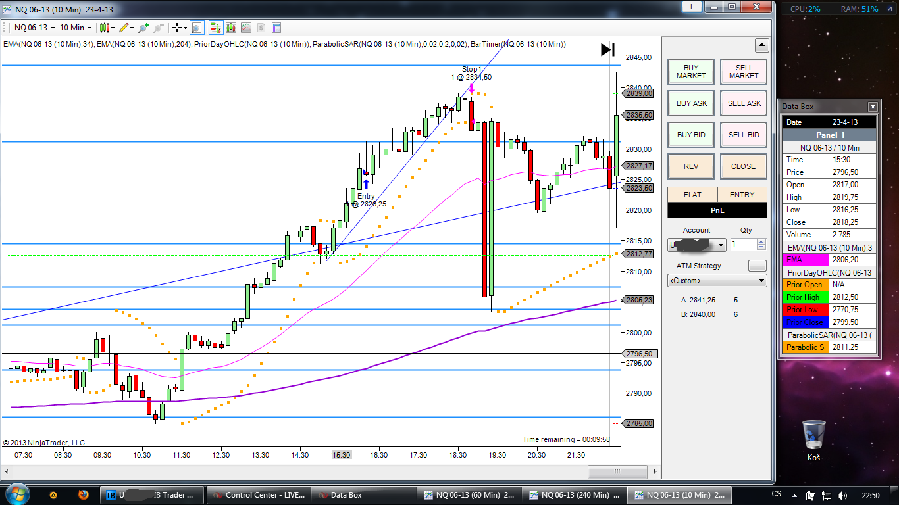Click the blue Prior Close swatch
Viewport: 899px width, 505px height.
pos(804,322)
